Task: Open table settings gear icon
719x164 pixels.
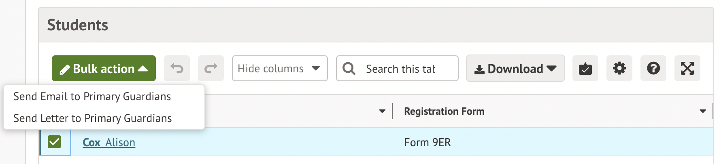Action: 619,69
